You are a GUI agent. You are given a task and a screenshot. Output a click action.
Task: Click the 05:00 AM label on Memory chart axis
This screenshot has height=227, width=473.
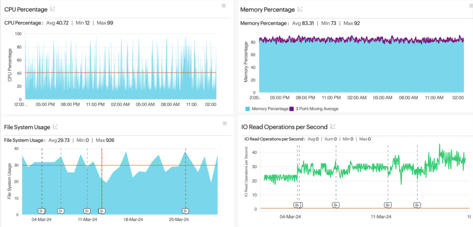pyautogui.click(x=383, y=98)
